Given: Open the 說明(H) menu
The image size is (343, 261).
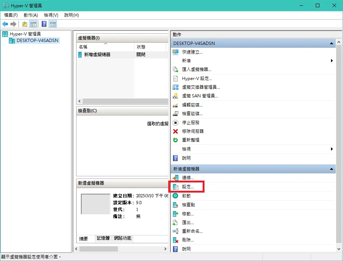Looking at the screenshot, I should [x=71, y=15].
